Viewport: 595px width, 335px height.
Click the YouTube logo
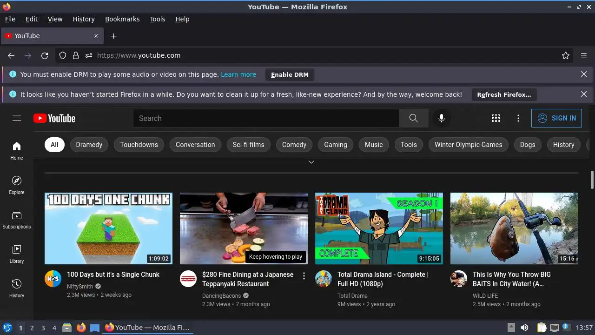[54, 118]
